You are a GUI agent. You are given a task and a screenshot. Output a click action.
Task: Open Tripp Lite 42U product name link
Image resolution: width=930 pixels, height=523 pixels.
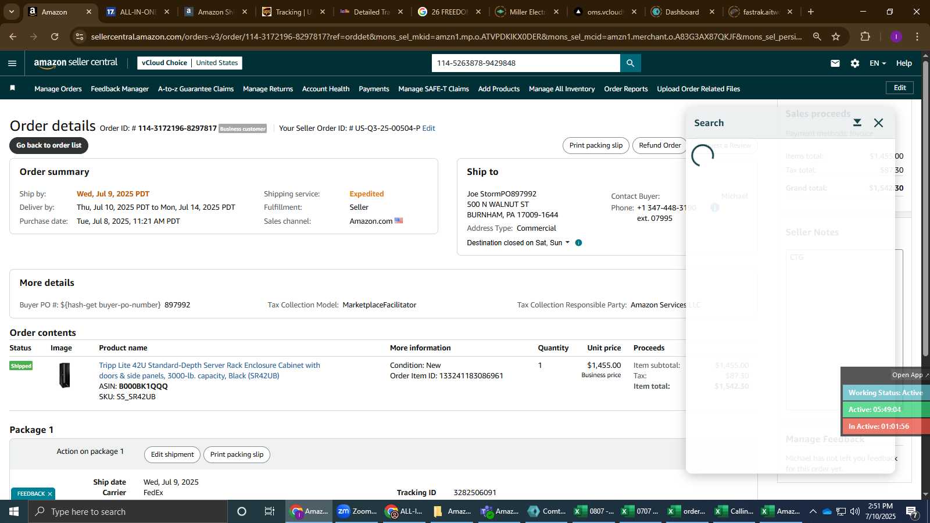click(x=209, y=370)
